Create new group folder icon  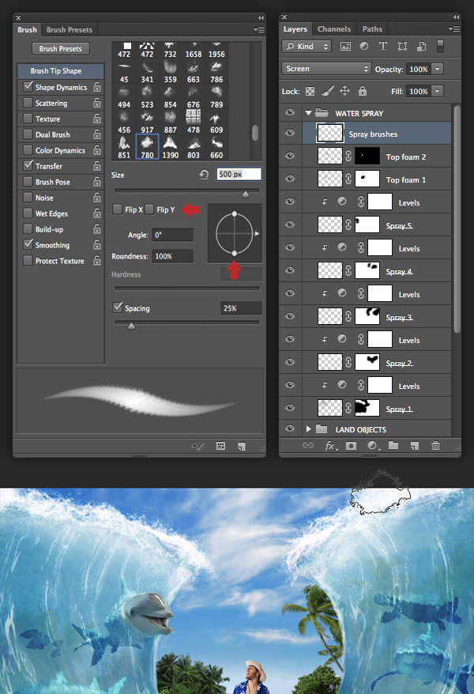pyautogui.click(x=393, y=445)
